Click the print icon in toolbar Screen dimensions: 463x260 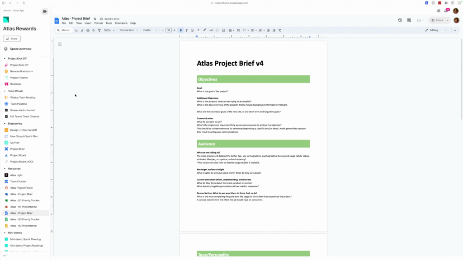[88, 30]
